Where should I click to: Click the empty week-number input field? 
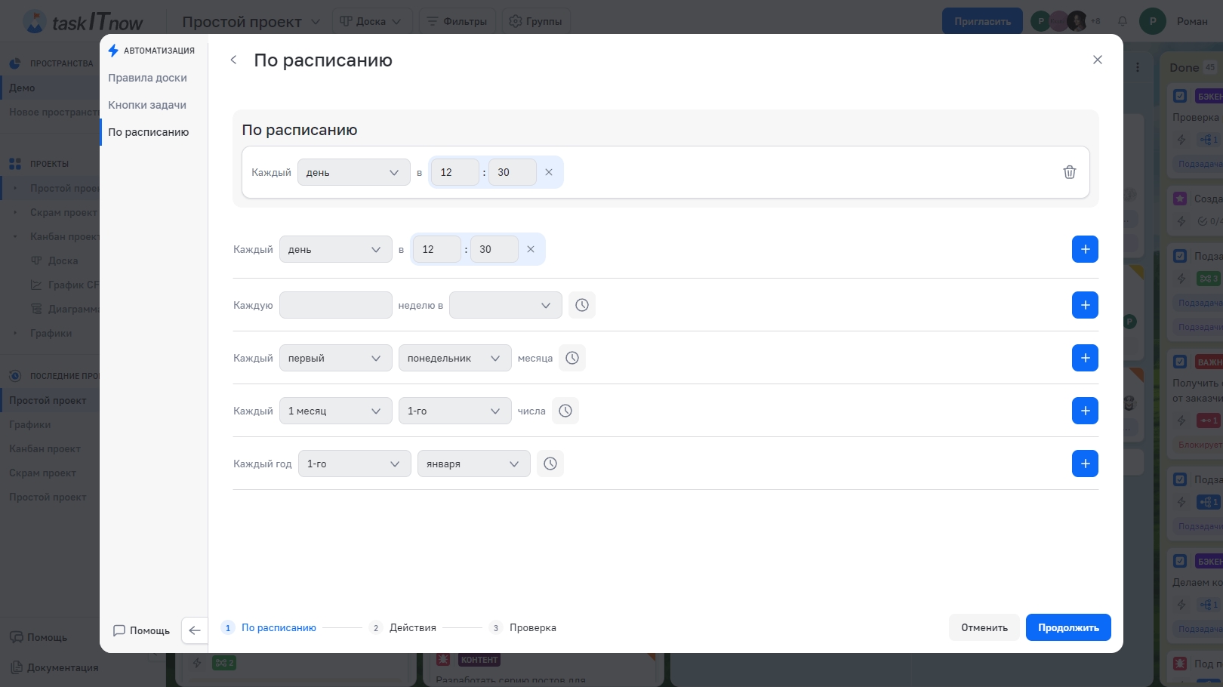[x=335, y=305]
